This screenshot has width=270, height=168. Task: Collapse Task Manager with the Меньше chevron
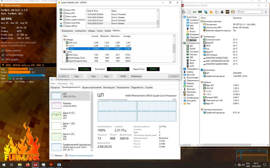pos(52,155)
